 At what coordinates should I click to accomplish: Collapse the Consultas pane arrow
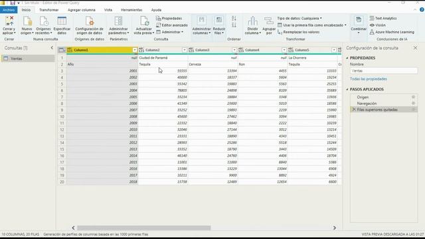coord(52,48)
